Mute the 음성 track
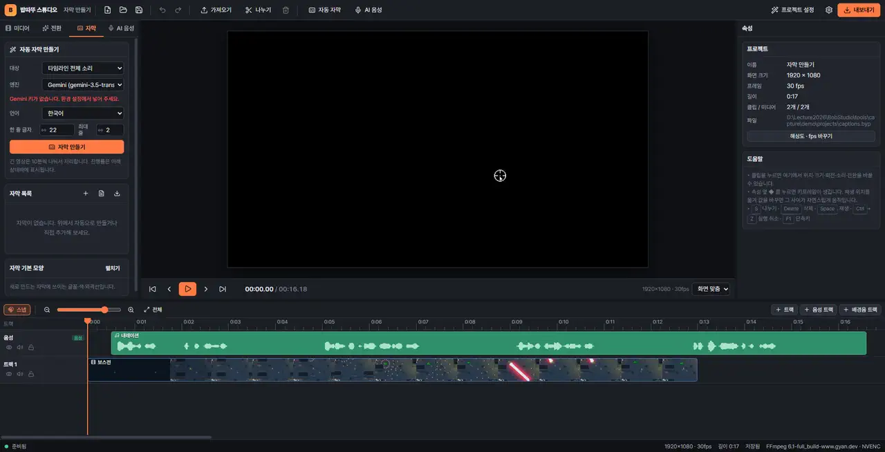The width and height of the screenshot is (885, 452). (x=20, y=348)
